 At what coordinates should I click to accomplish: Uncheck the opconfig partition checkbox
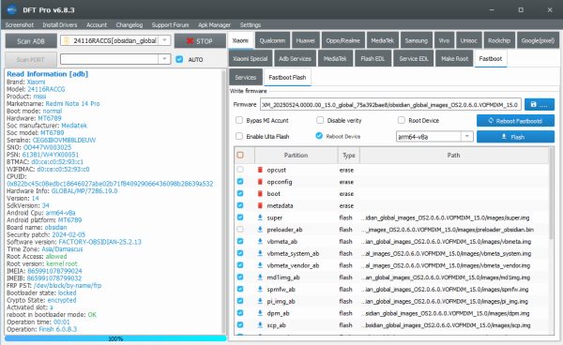[240, 182]
